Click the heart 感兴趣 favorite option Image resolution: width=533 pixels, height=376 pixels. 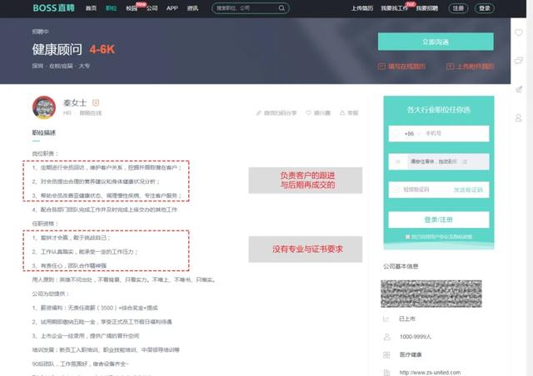318,113
